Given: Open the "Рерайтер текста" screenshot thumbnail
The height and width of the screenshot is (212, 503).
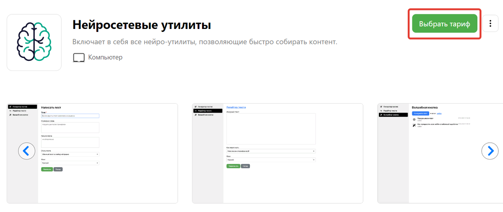Looking at the screenshot, I should pyautogui.click(x=277, y=153).
